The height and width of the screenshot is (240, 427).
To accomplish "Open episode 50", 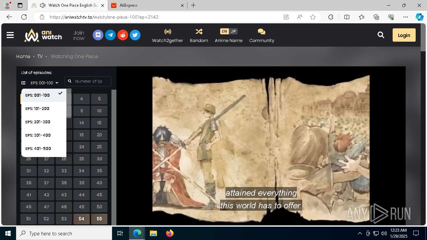I will [x=99, y=207].
